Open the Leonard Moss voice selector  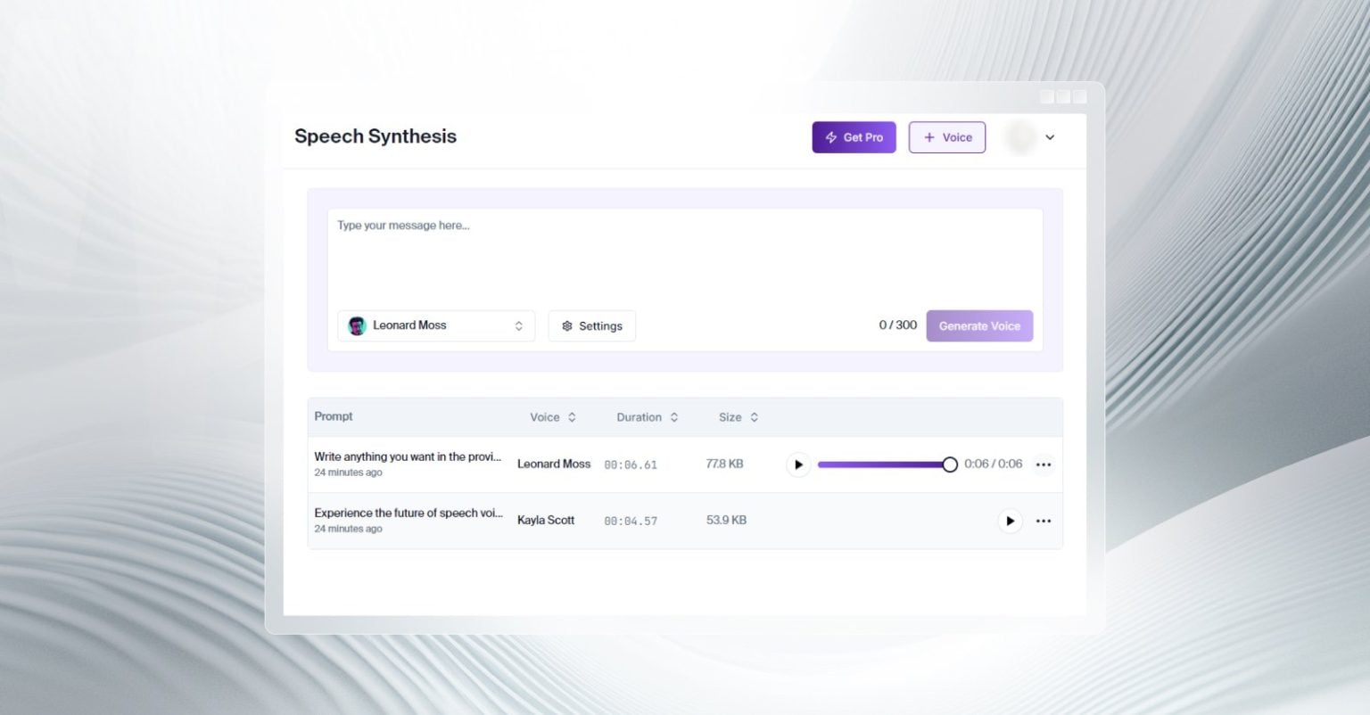pyautogui.click(x=435, y=325)
